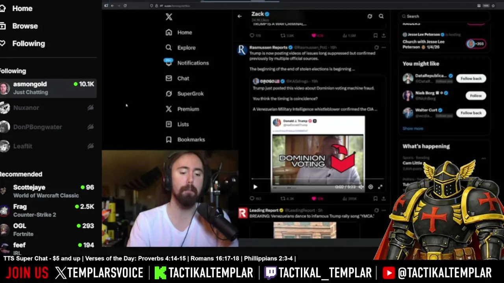Open more options on Leading Report post
The height and width of the screenshot is (283, 504).
pos(384,211)
